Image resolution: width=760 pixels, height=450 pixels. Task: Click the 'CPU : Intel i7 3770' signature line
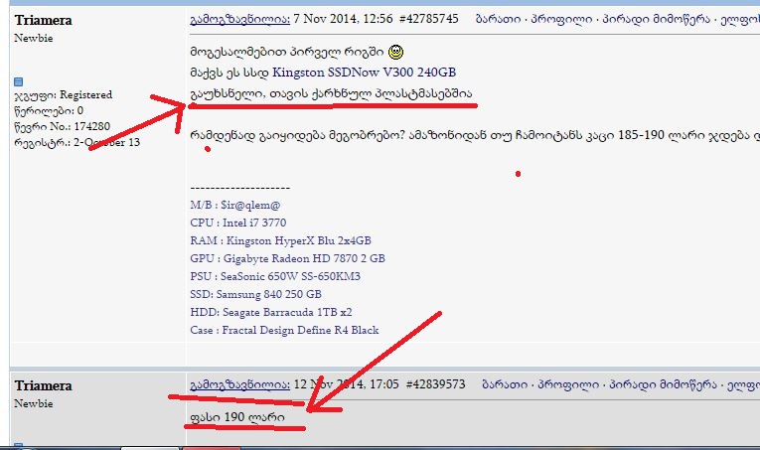tap(238, 223)
